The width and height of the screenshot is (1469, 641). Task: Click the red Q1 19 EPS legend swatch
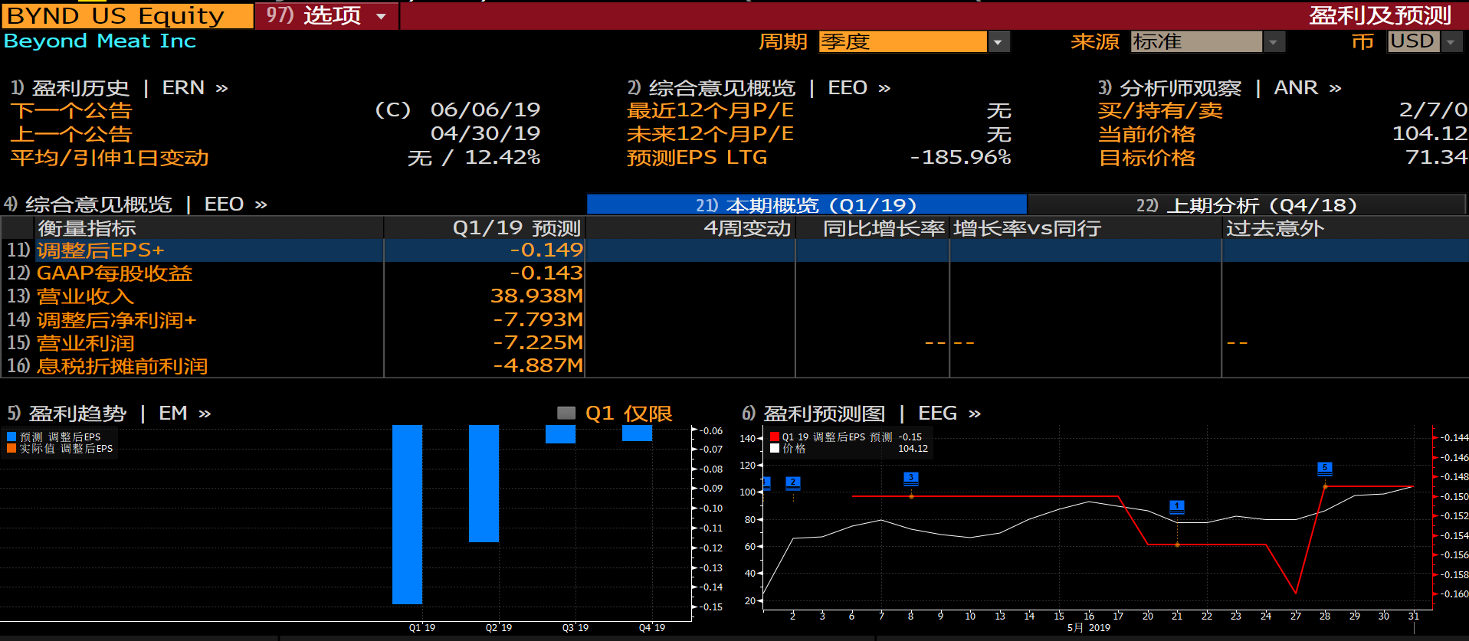point(775,437)
